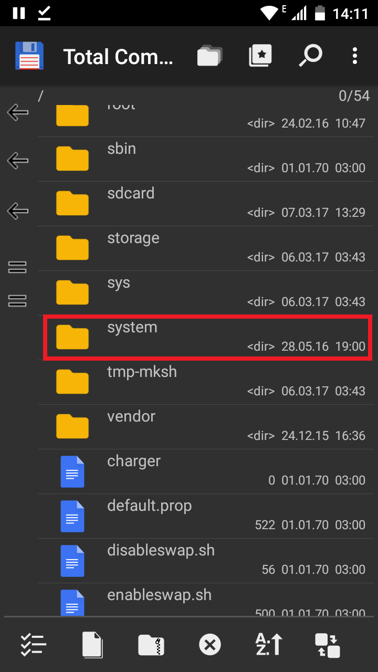Image resolution: width=378 pixels, height=672 pixels.
Task: Click the button bar configuration icon
Action: coord(328,645)
